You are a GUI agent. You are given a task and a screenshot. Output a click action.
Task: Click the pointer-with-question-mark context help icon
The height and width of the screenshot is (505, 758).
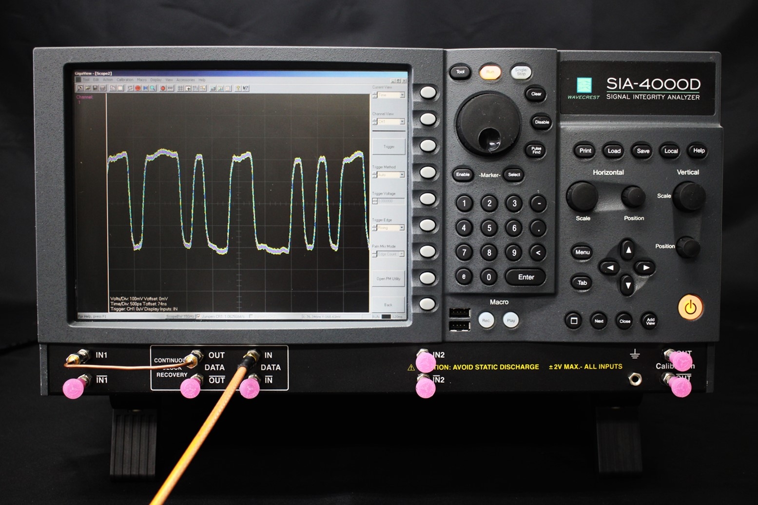245,88
